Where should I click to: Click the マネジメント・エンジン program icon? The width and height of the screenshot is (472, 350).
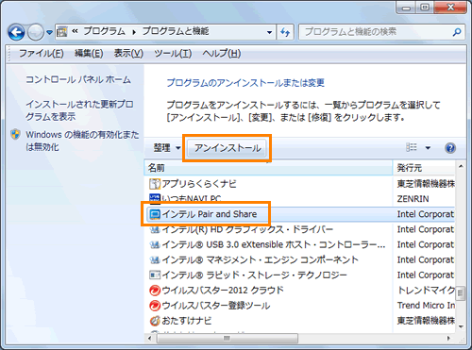point(155,259)
